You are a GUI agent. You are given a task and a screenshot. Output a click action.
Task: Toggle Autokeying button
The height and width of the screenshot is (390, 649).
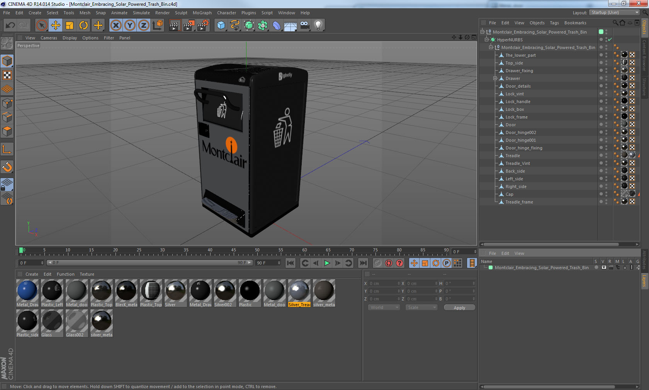[389, 263]
